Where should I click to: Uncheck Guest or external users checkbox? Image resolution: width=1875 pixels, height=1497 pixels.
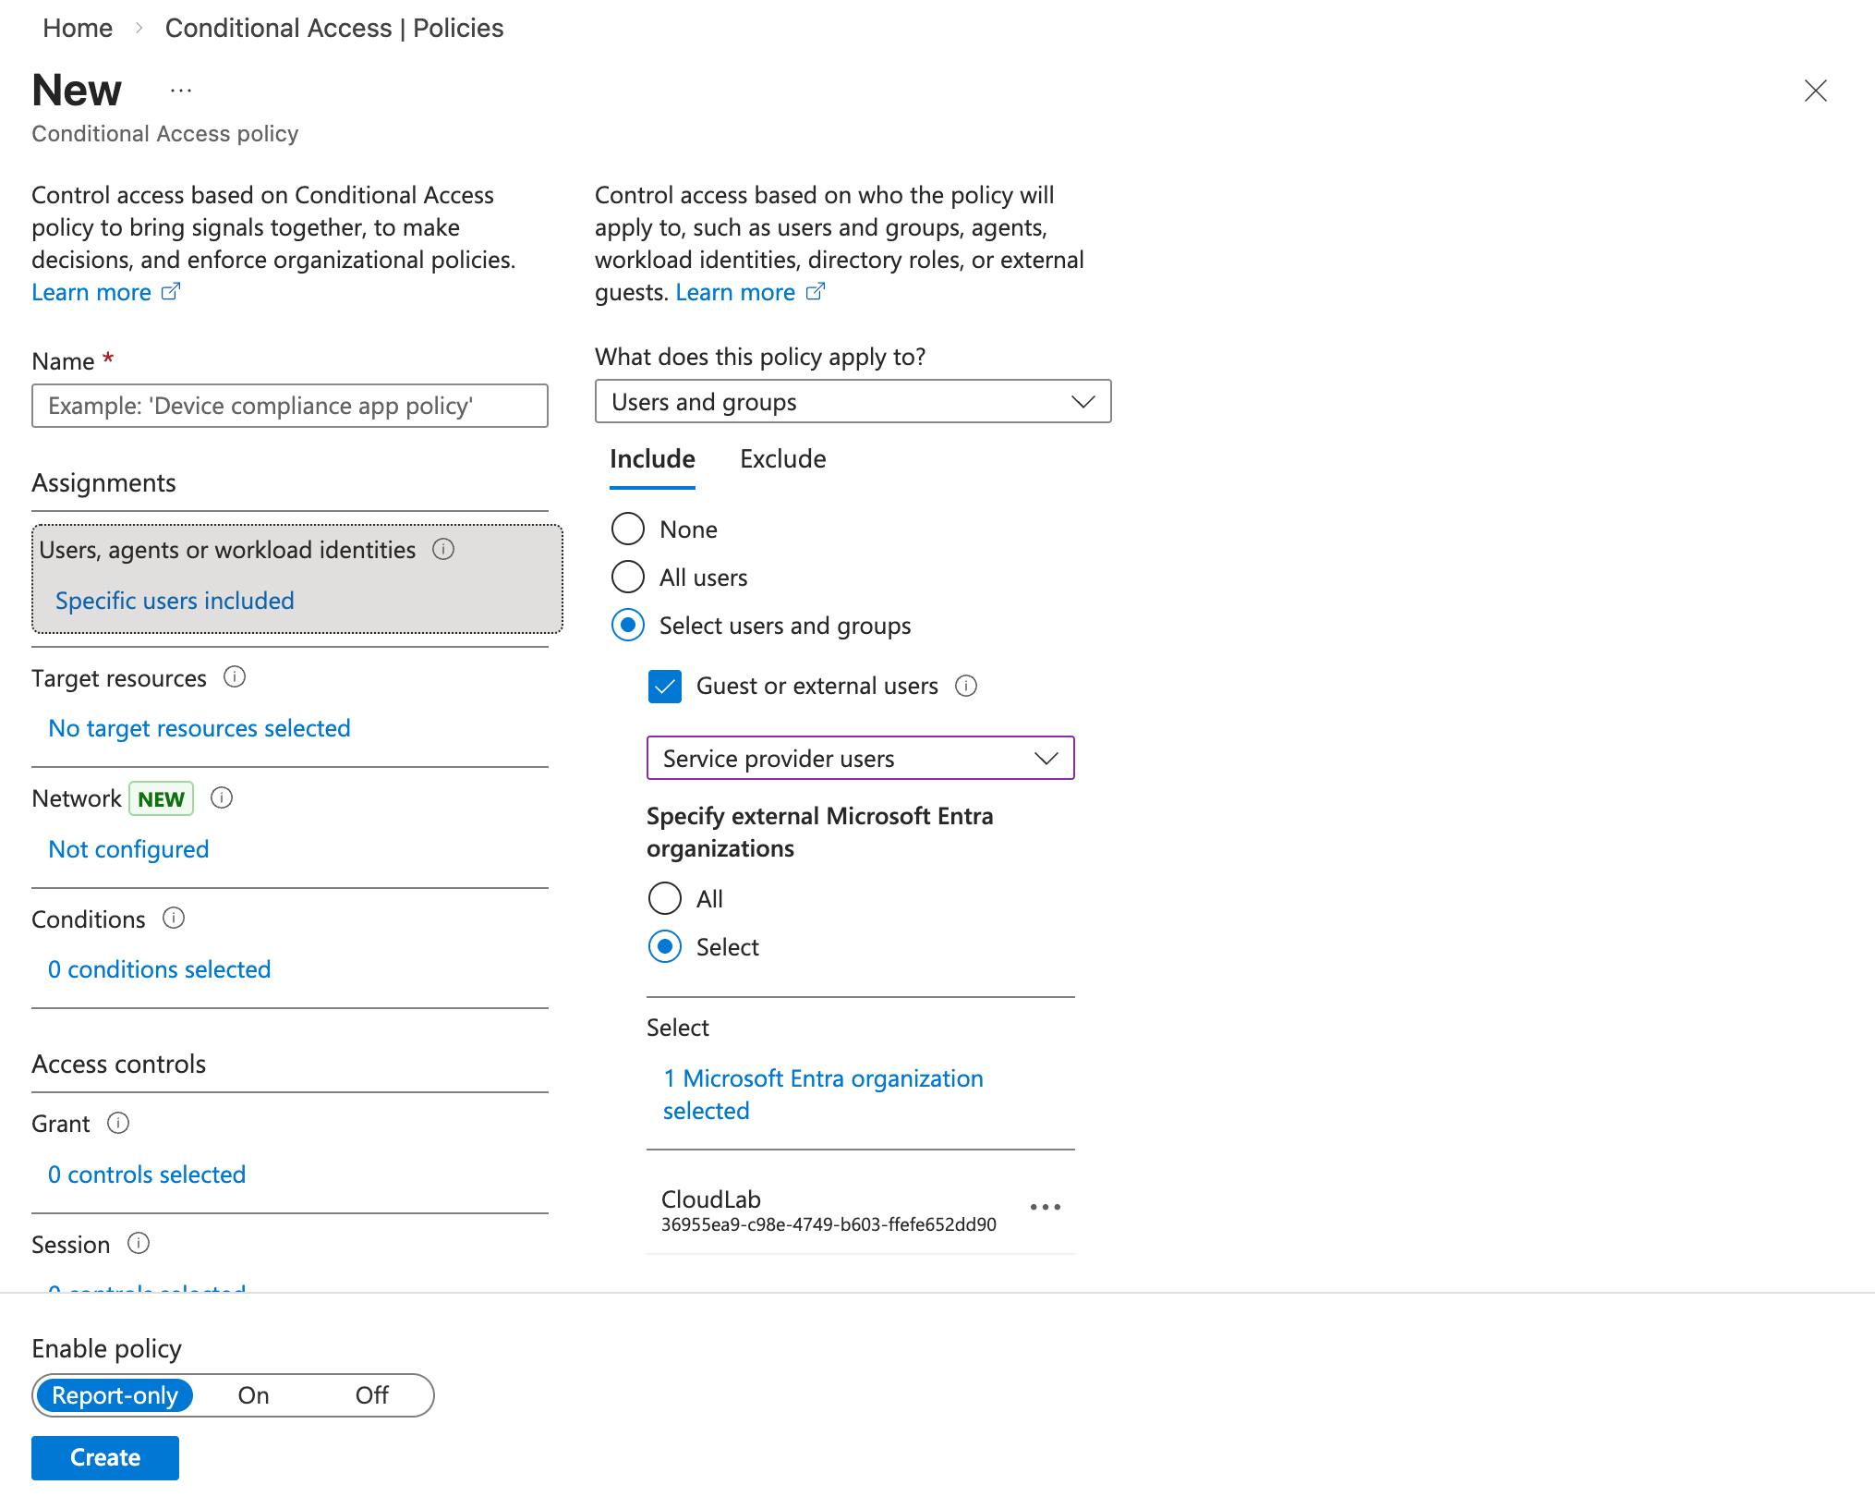[665, 687]
